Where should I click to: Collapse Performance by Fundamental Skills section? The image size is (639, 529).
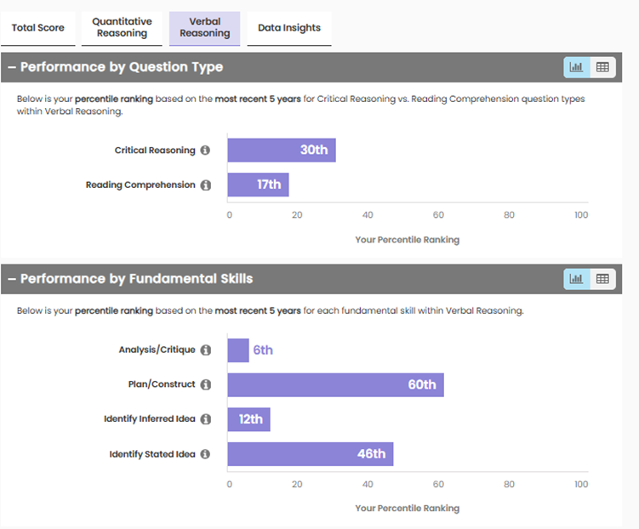[12, 279]
